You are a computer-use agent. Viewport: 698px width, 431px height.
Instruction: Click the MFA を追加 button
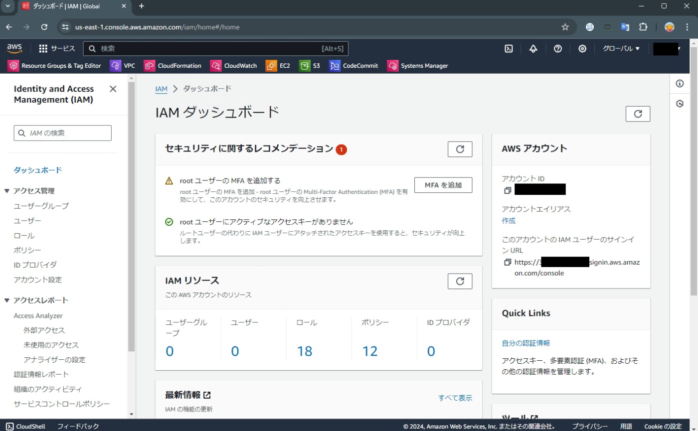[x=443, y=185]
